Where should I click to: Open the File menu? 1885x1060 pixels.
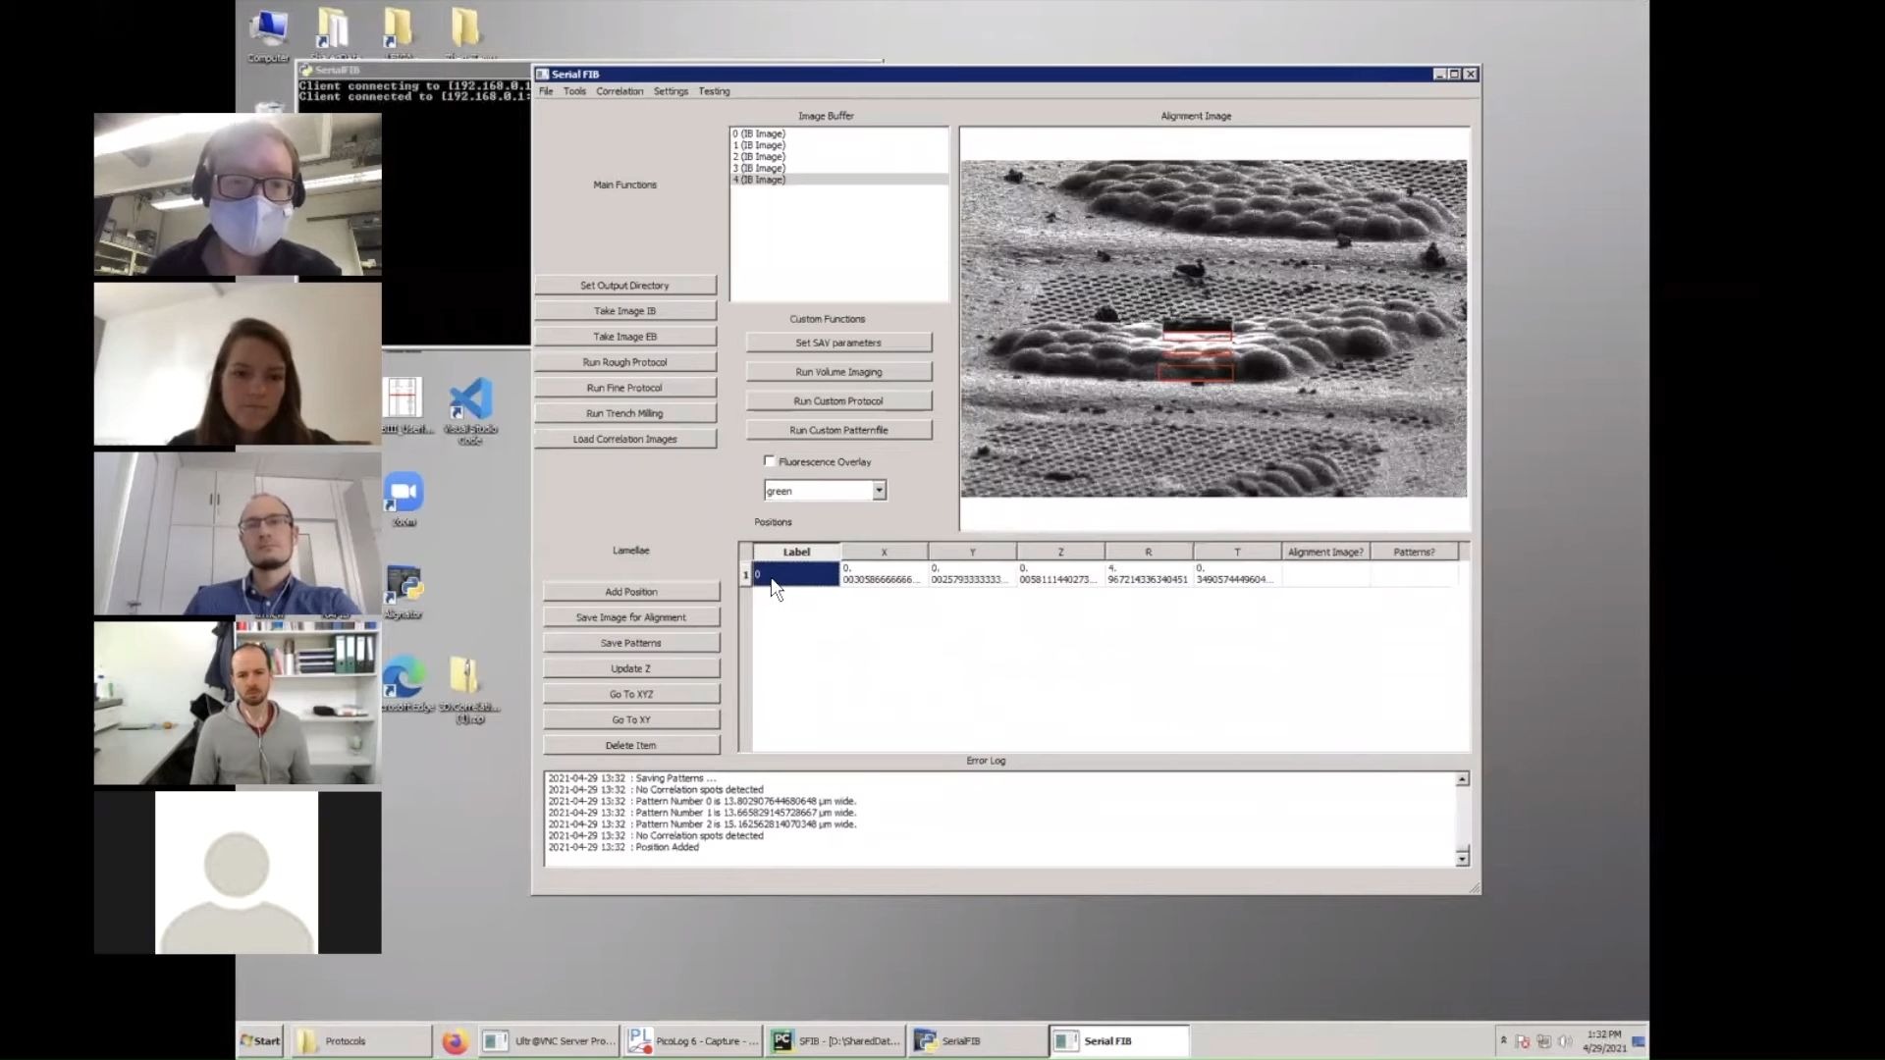546,91
